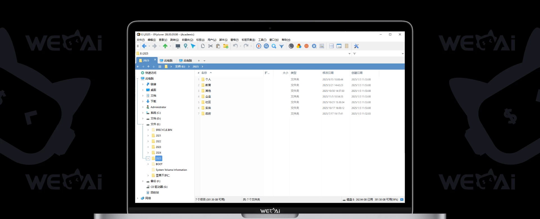Image resolution: width=540 pixels, height=219 pixels.
Task: Click status bar blue up-arrow button
Action: pos(402,200)
